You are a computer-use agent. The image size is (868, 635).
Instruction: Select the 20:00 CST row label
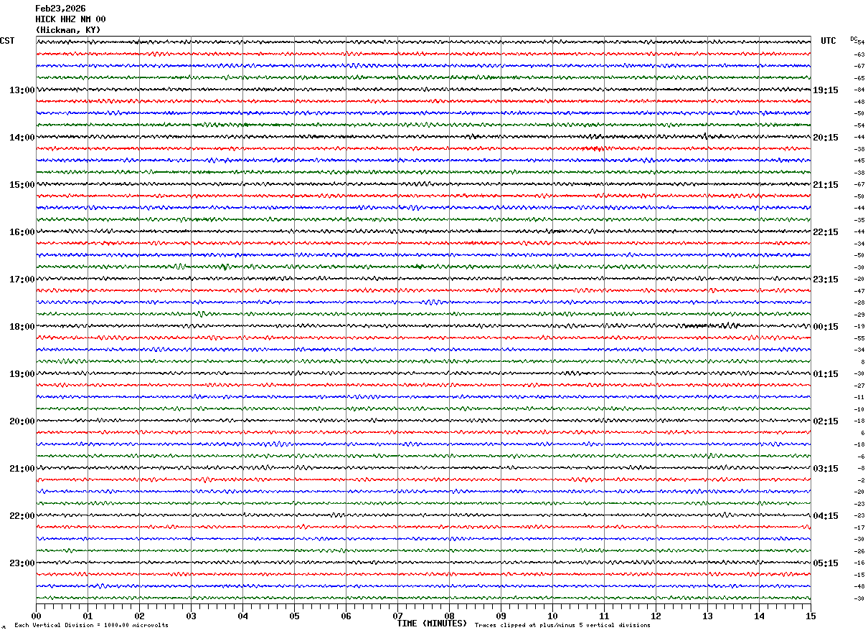coord(22,421)
